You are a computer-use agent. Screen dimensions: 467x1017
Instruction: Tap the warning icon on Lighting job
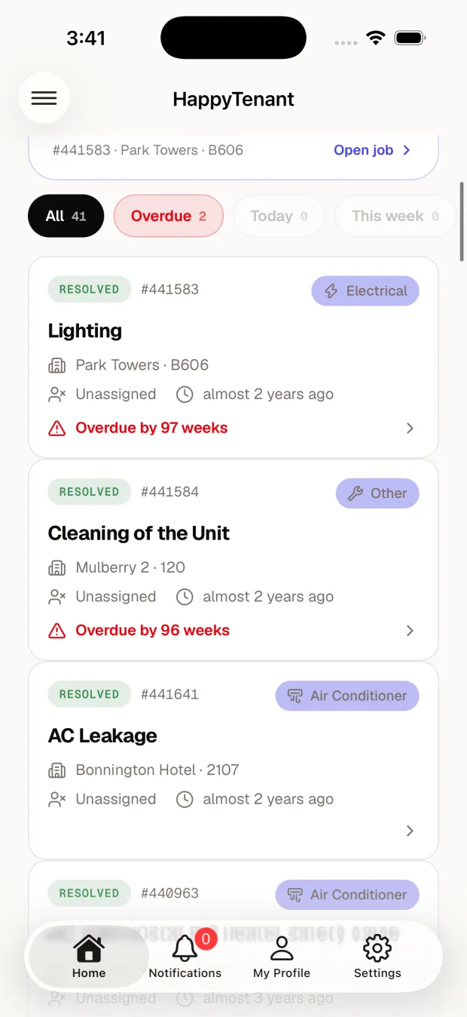tap(56, 429)
